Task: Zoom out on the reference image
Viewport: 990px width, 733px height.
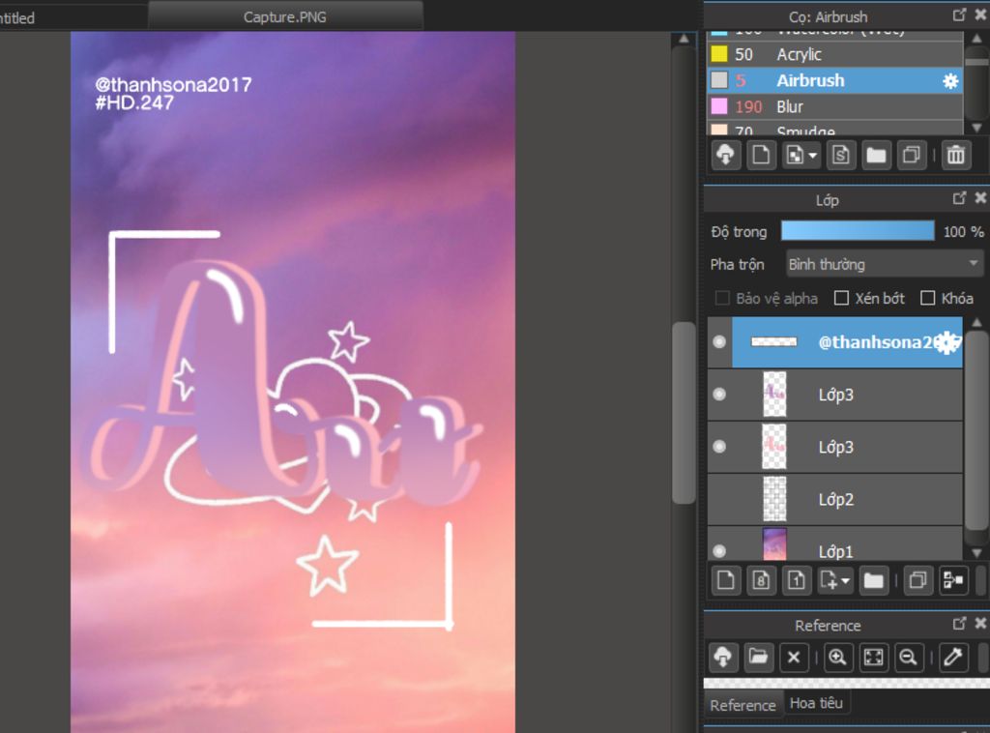Action: click(909, 658)
